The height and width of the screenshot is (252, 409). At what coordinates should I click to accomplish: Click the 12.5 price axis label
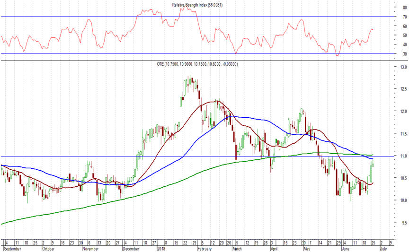pyautogui.click(x=403, y=89)
